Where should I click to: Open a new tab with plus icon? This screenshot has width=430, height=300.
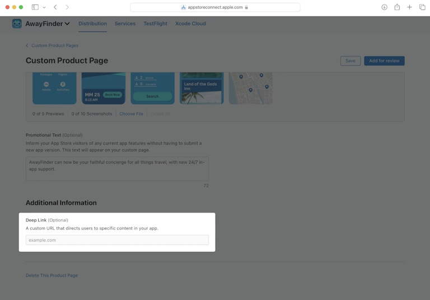409,7
